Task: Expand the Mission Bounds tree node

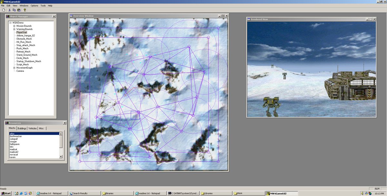Action: click(14, 26)
